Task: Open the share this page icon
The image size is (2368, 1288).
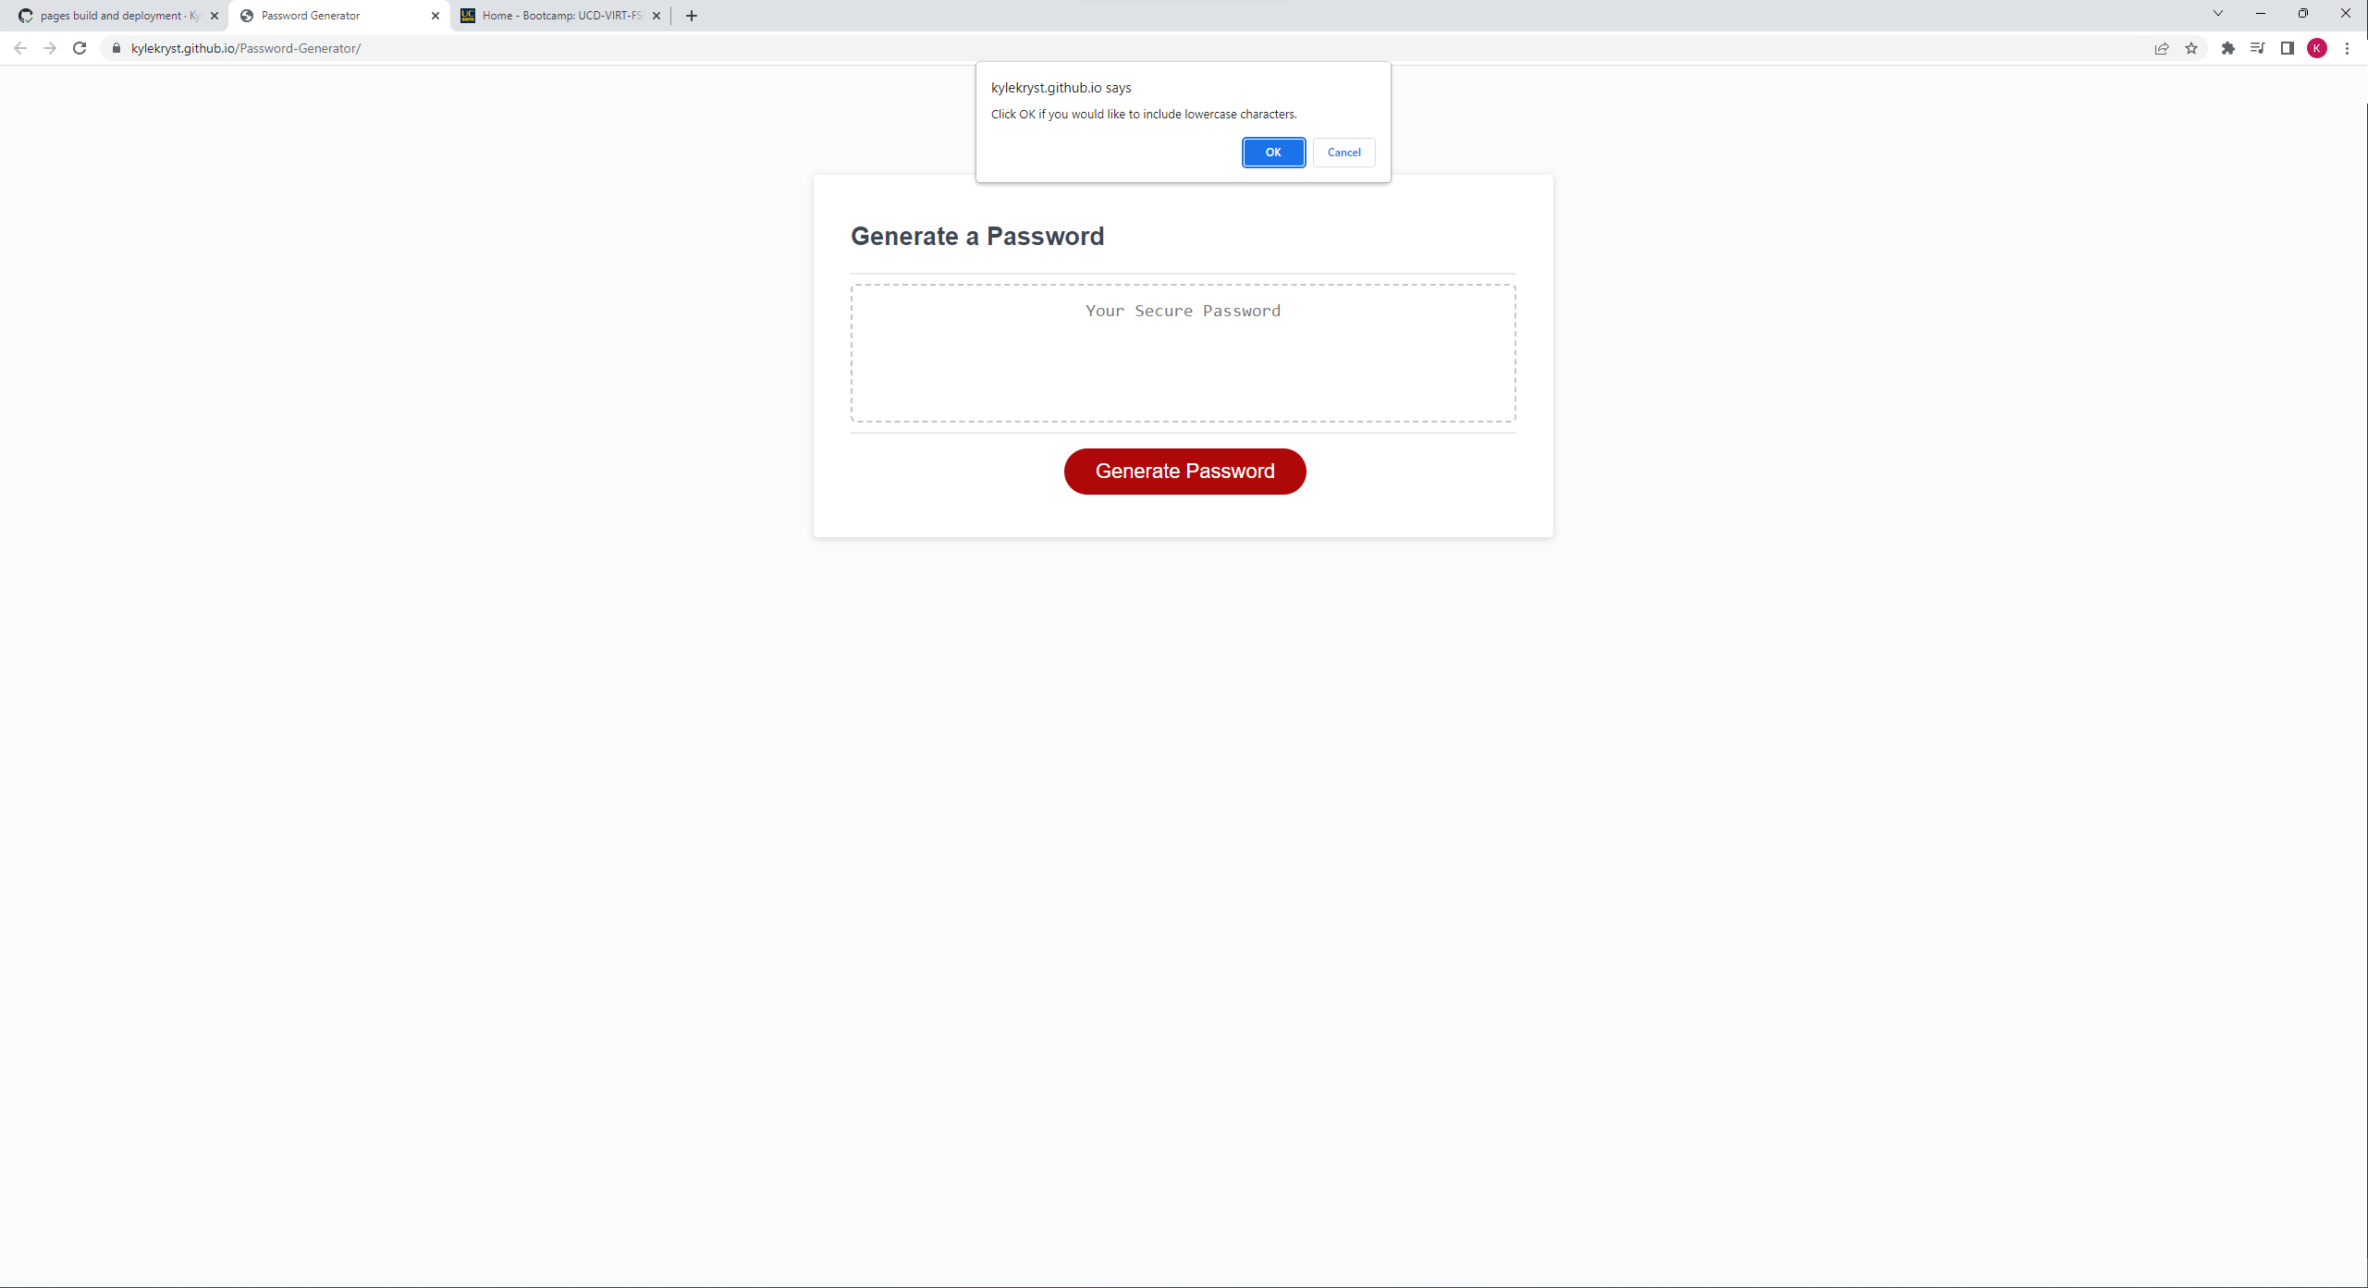Action: (x=2161, y=48)
